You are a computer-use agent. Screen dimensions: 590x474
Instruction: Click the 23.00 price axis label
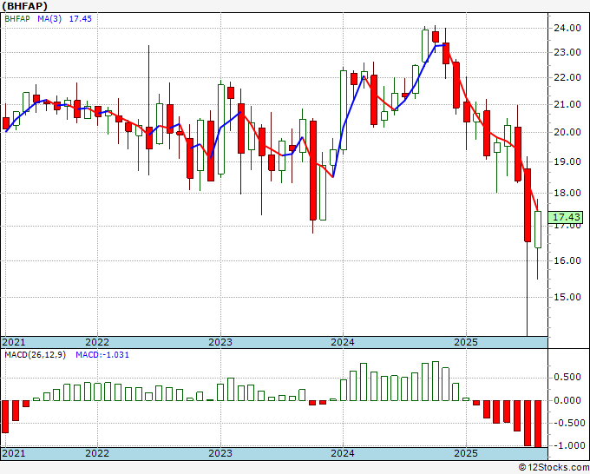[x=567, y=53]
